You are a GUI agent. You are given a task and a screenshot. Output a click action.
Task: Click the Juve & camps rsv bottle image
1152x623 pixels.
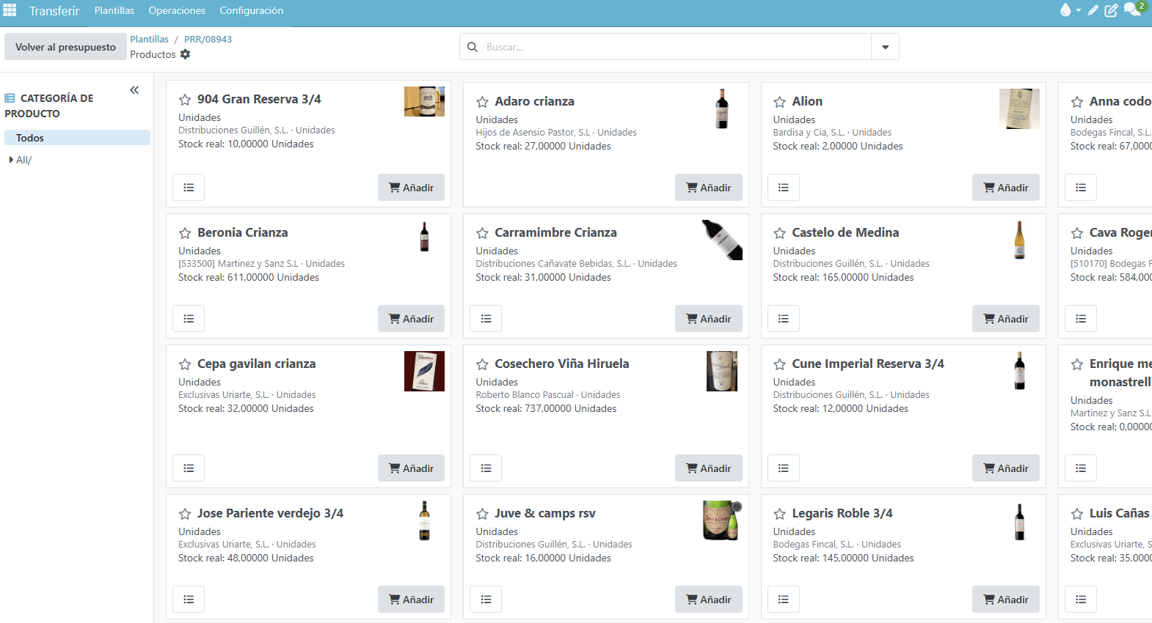pos(722,520)
